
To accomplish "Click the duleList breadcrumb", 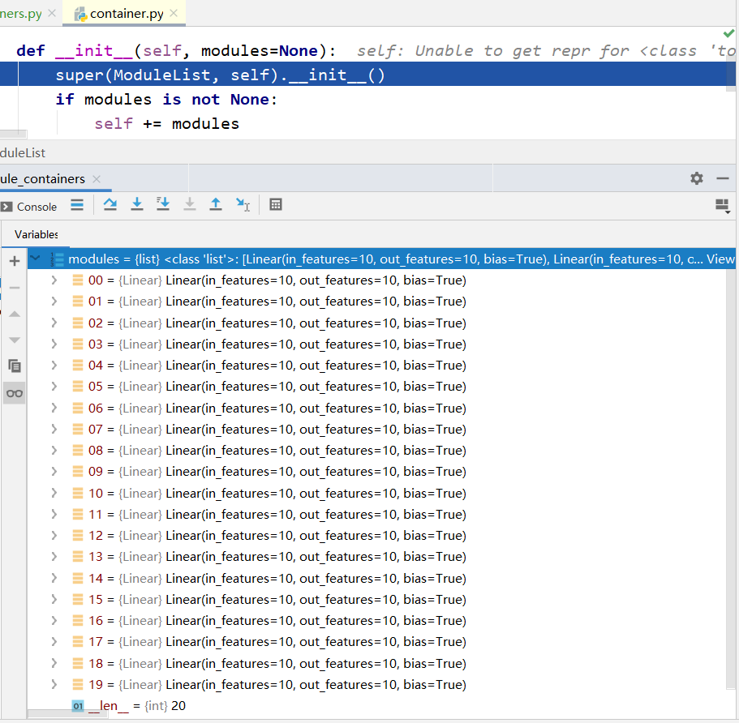I will tap(23, 153).
